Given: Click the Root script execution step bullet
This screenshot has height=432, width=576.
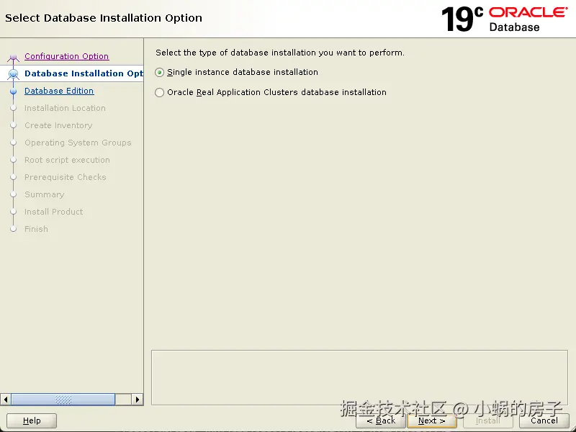Looking at the screenshot, I should click(14, 160).
